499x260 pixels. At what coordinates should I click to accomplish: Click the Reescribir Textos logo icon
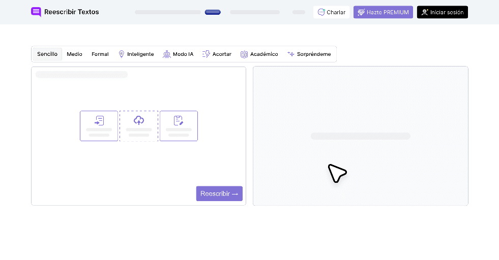pyautogui.click(x=36, y=12)
